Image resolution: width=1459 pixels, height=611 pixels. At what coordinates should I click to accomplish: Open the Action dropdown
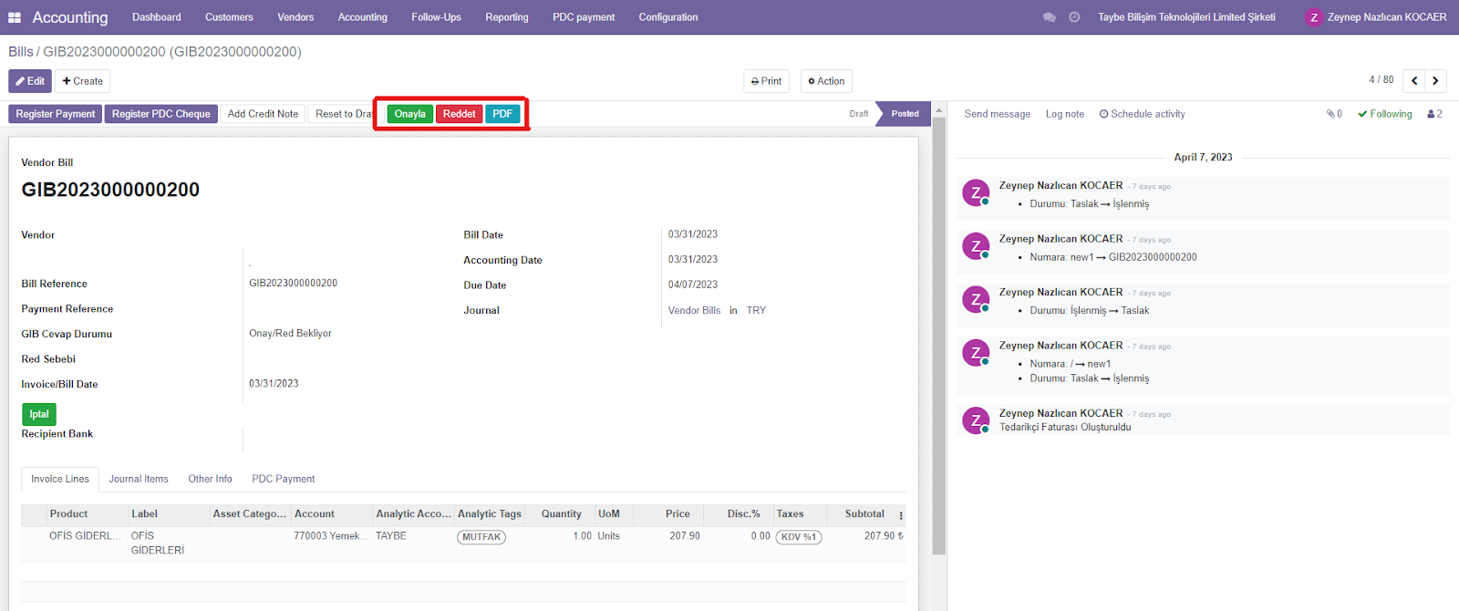pos(826,81)
